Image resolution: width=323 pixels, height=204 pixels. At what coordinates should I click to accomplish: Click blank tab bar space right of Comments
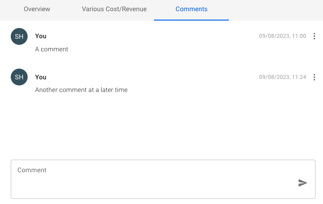coord(276,9)
